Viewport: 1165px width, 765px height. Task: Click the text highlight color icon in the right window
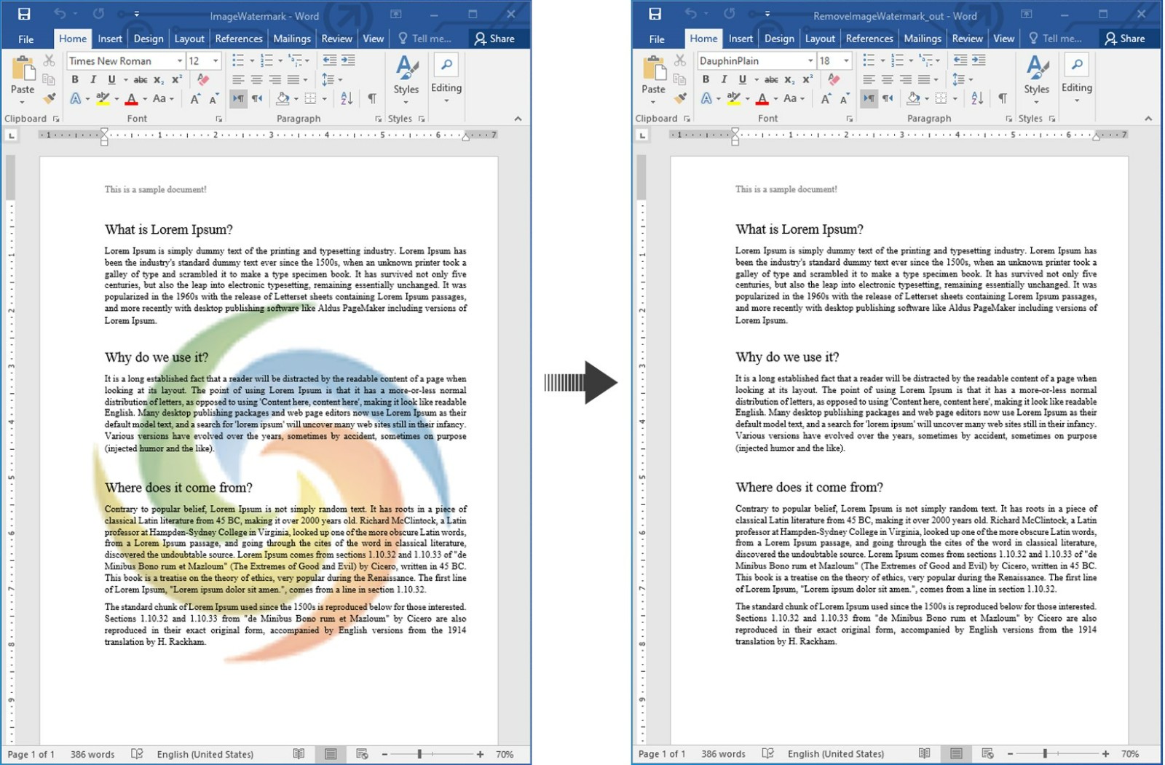coord(733,98)
